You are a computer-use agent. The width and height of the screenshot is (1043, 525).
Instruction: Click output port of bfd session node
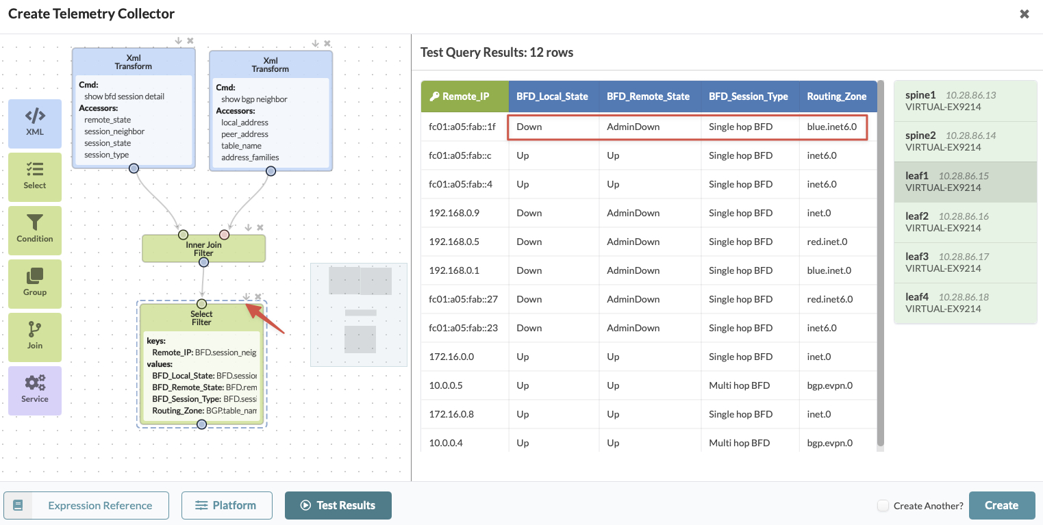(x=134, y=168)
